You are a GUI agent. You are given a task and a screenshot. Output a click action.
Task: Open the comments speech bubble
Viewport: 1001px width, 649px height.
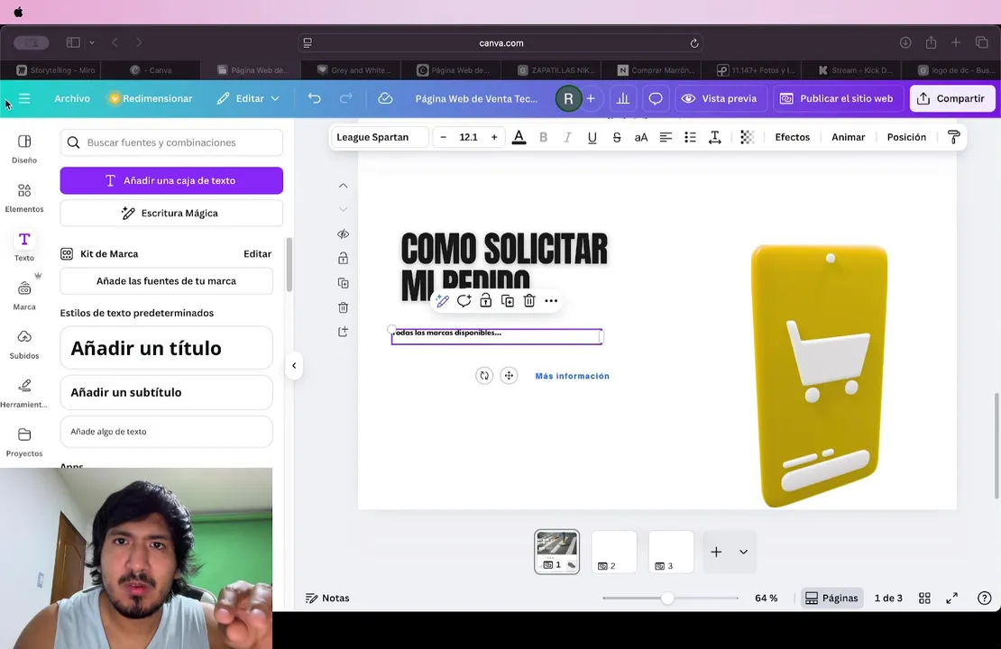click(x=656, y=98)
